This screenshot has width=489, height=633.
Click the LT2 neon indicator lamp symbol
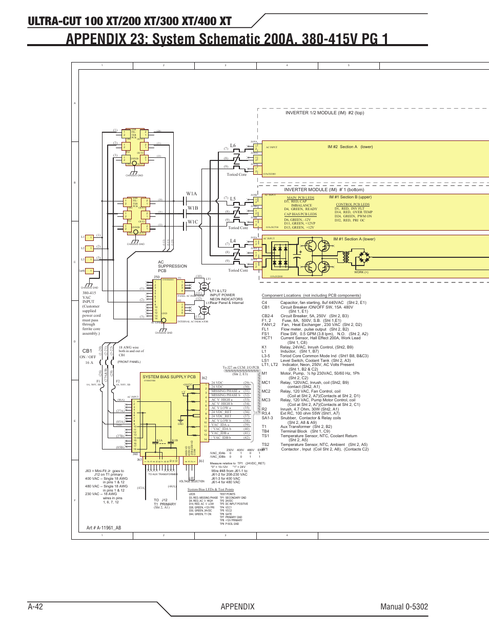pyautogui.click(x=204, y=310)
